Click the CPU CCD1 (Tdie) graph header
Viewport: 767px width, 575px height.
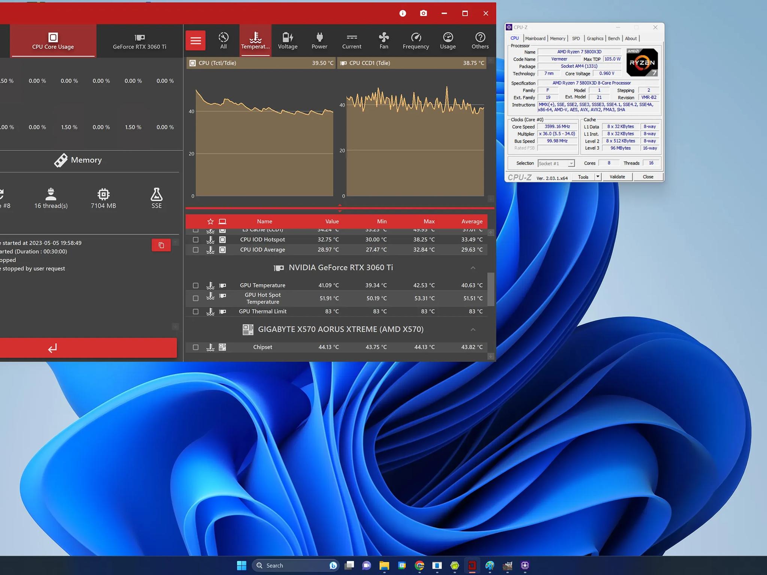pos(412,63)
